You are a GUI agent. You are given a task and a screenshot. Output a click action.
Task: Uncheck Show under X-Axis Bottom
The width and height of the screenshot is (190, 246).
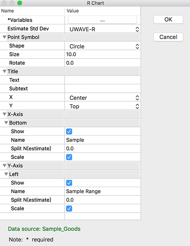pyautogui.click(x=69, y=132)
